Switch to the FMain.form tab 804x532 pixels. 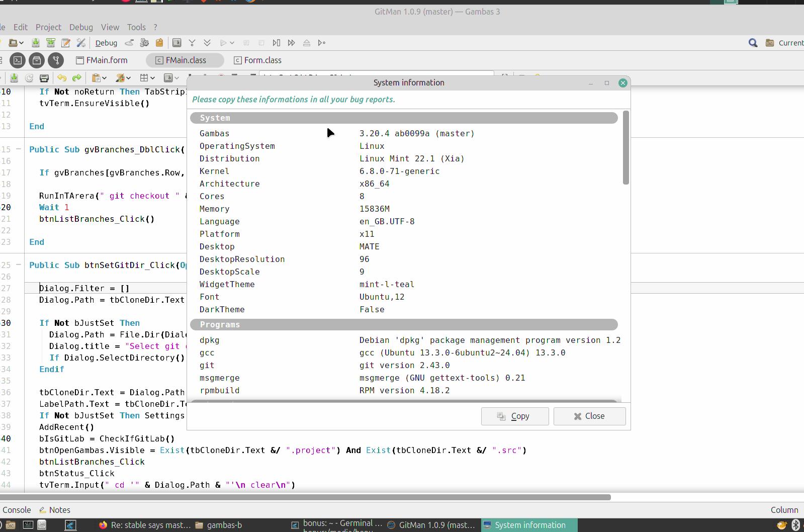click(x=102, y=60)
